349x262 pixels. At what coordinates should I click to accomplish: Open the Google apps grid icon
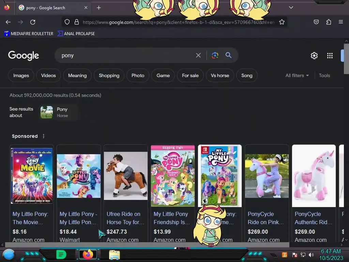coord(330,56)
